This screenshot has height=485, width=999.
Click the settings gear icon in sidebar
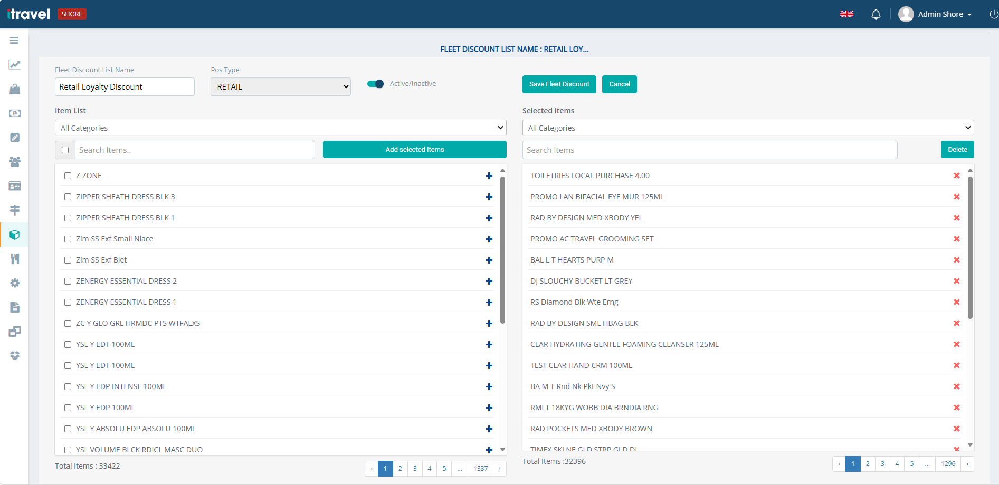point(14,283)
